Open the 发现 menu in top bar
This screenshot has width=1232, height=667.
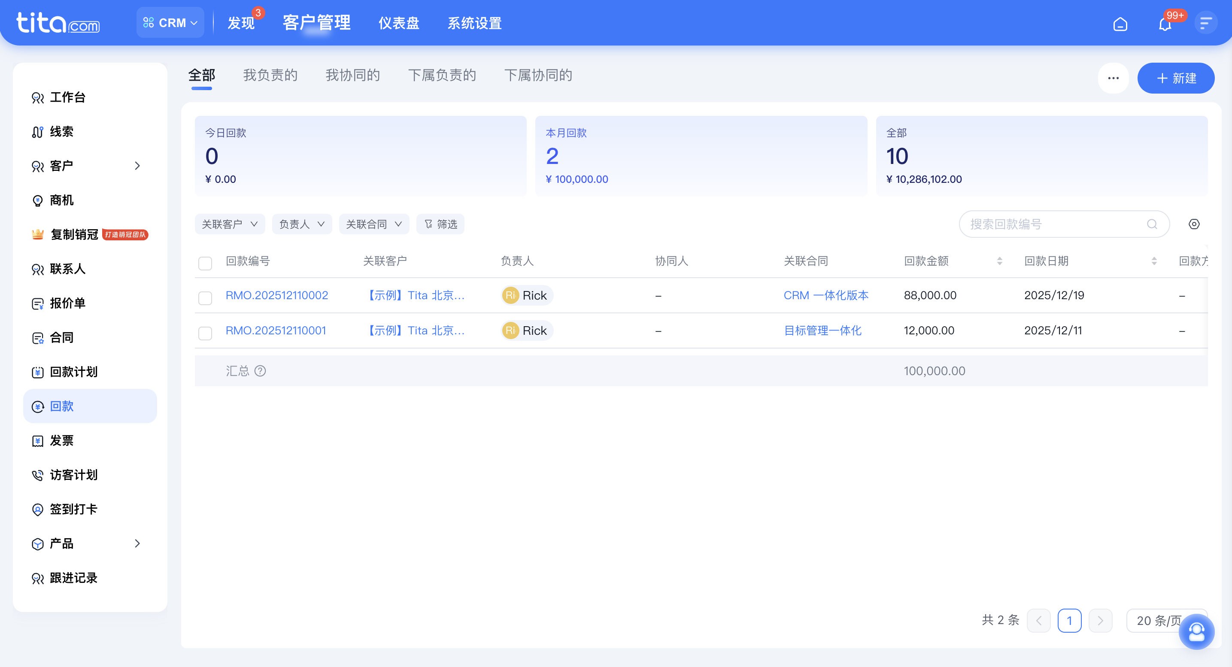241,23
